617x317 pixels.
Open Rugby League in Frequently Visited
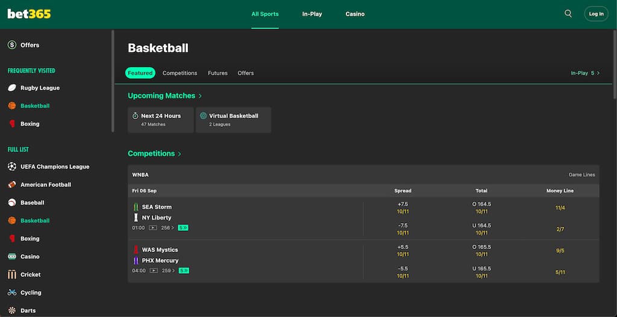(x=40, y=88)
